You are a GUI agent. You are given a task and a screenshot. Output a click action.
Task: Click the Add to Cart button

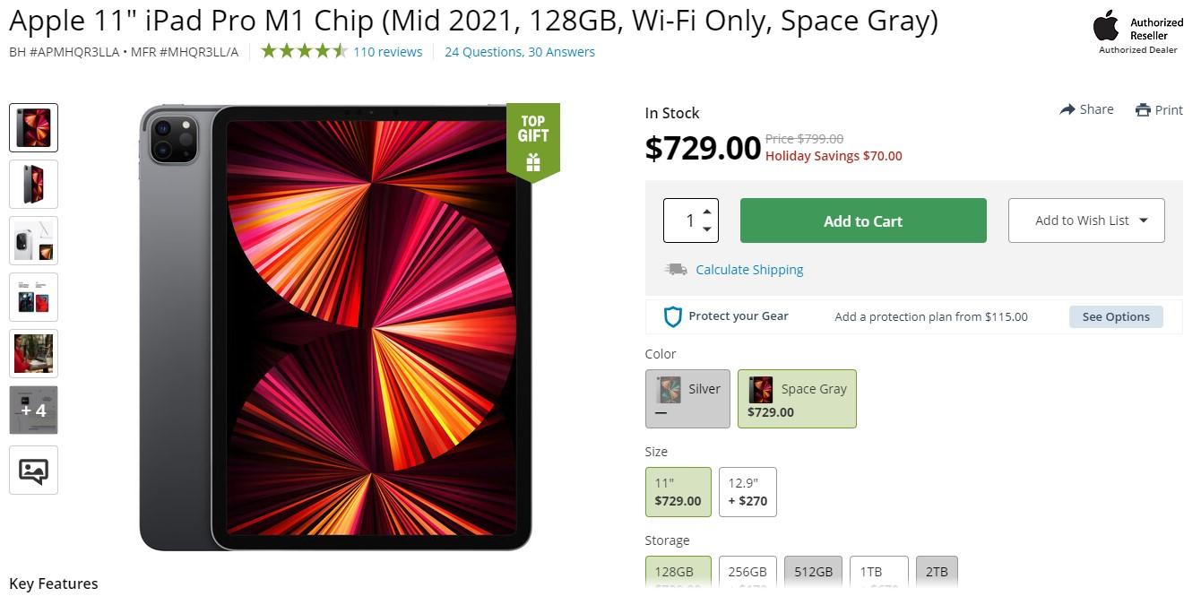863,220
